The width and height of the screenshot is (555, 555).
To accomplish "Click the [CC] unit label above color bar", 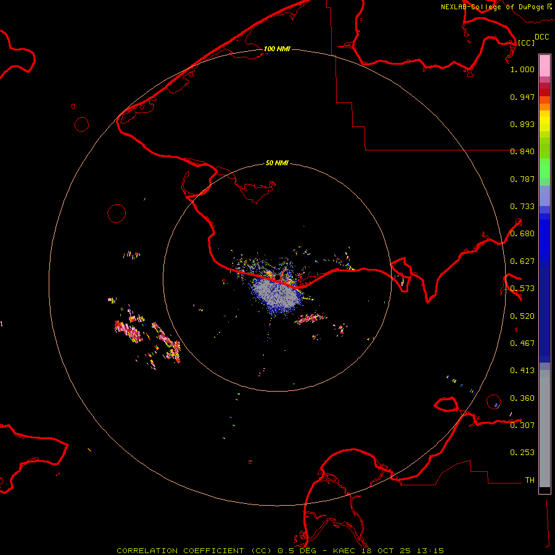I will pyautogui.click(x=526, y=43).
